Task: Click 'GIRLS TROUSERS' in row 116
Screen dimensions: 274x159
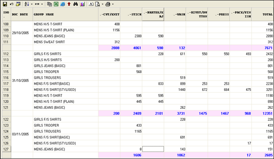Action: (47, 78)
